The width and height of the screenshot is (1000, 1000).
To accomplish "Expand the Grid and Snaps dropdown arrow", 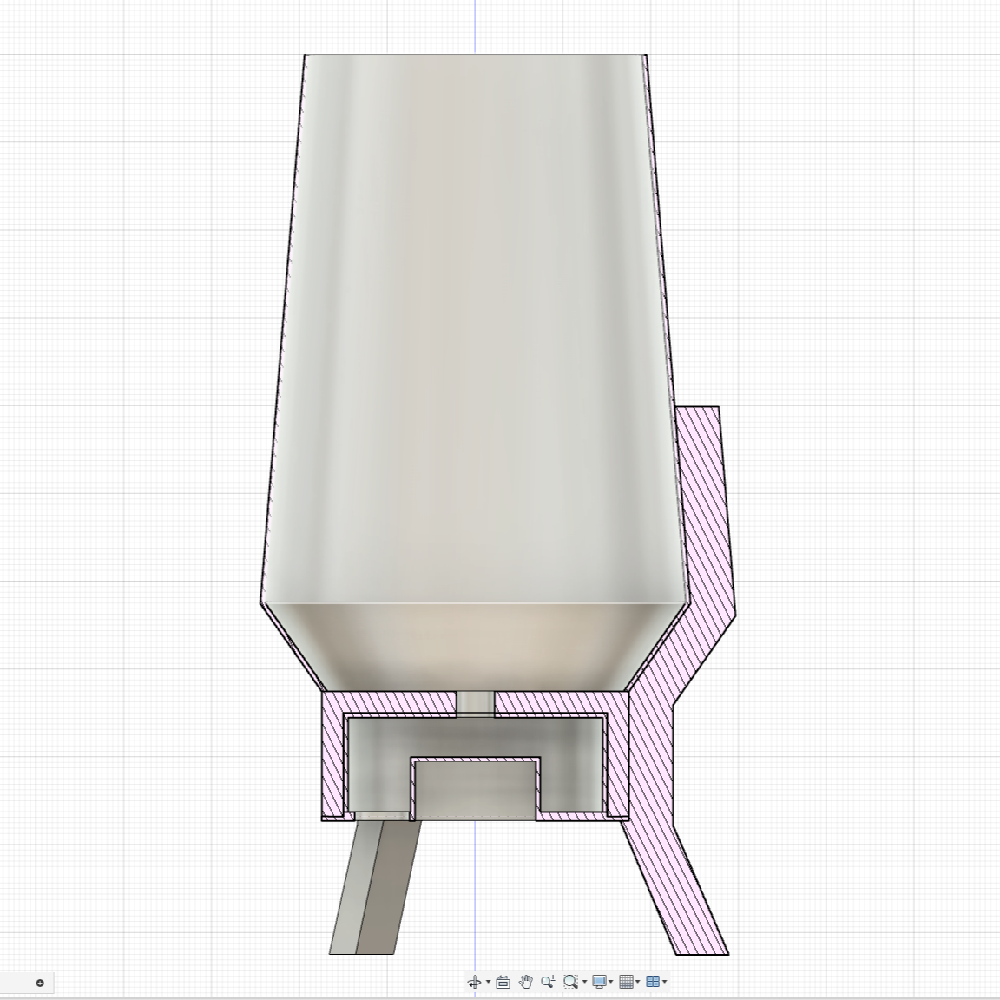I will [x=638, y=982].
